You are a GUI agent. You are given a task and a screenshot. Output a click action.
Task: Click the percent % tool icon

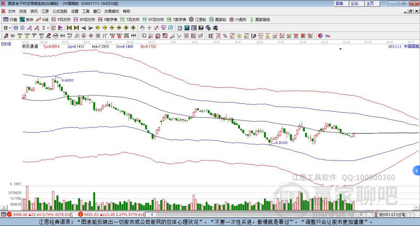[x=225, y=36]
